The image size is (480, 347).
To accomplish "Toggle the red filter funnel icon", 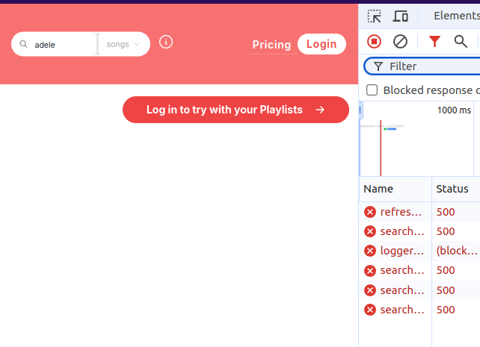I will 434,41.
